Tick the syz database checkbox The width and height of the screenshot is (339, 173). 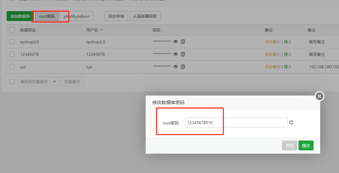tap(12, 67)
